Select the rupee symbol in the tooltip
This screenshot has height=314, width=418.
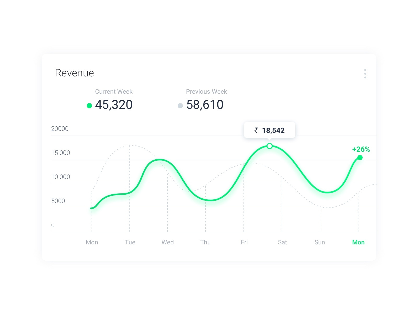click(x=256, y=130)
